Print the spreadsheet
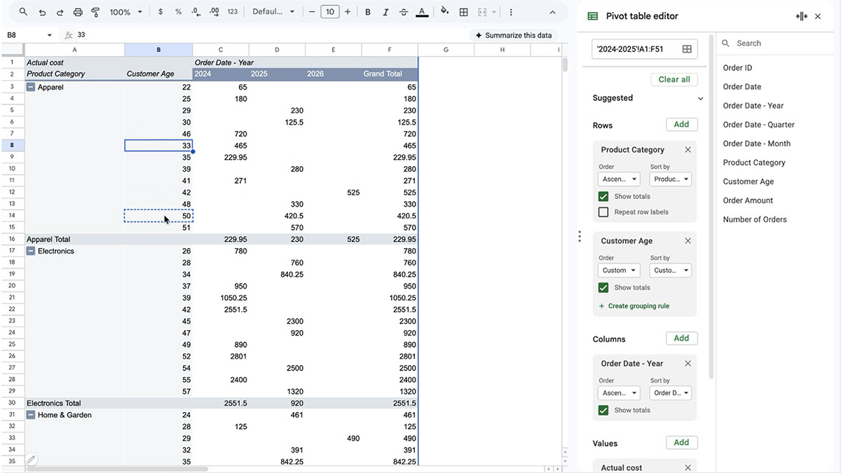Viewport: 841px width, 473px height. [x=78, y=12]
